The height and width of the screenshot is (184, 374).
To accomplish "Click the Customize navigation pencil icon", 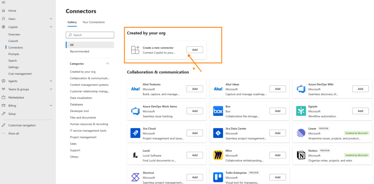I will coord(3,125).
